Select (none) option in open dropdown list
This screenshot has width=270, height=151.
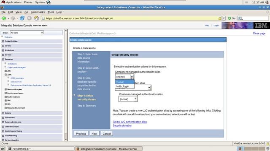point(124,82)
